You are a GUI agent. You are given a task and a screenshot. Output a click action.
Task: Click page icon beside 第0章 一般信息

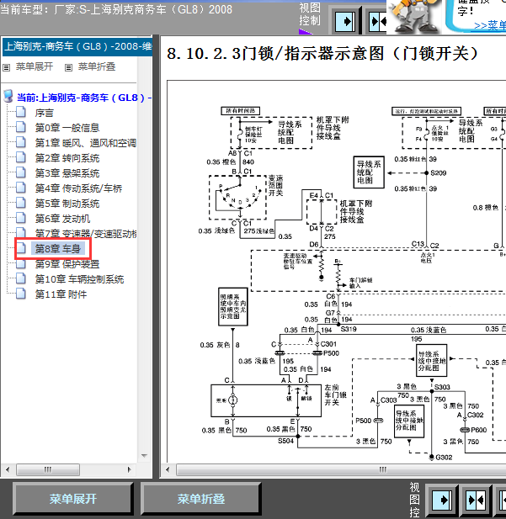21,127
